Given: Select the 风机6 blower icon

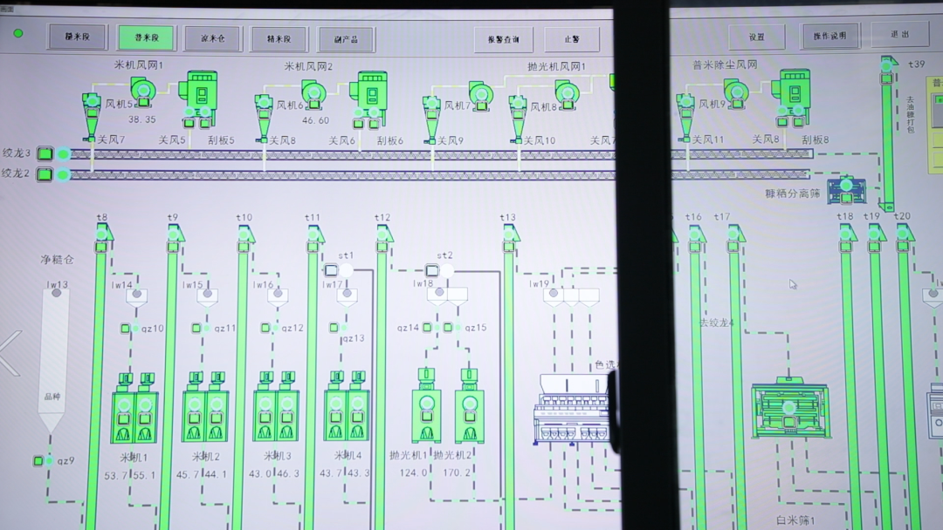Looking at the screenshot, I should pos(313,94).
